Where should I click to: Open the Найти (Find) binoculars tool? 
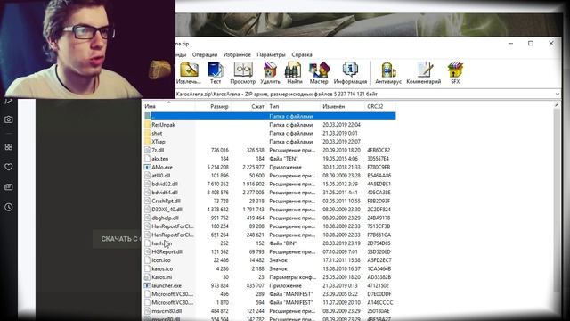coord(293,70)
